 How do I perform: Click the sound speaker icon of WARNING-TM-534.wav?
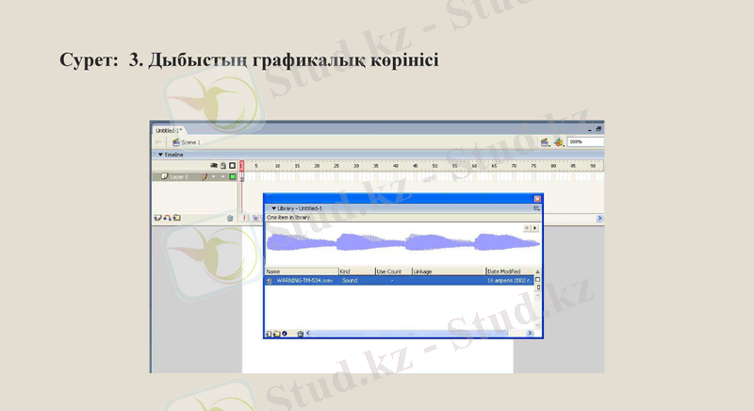click(x=270, y=281)
